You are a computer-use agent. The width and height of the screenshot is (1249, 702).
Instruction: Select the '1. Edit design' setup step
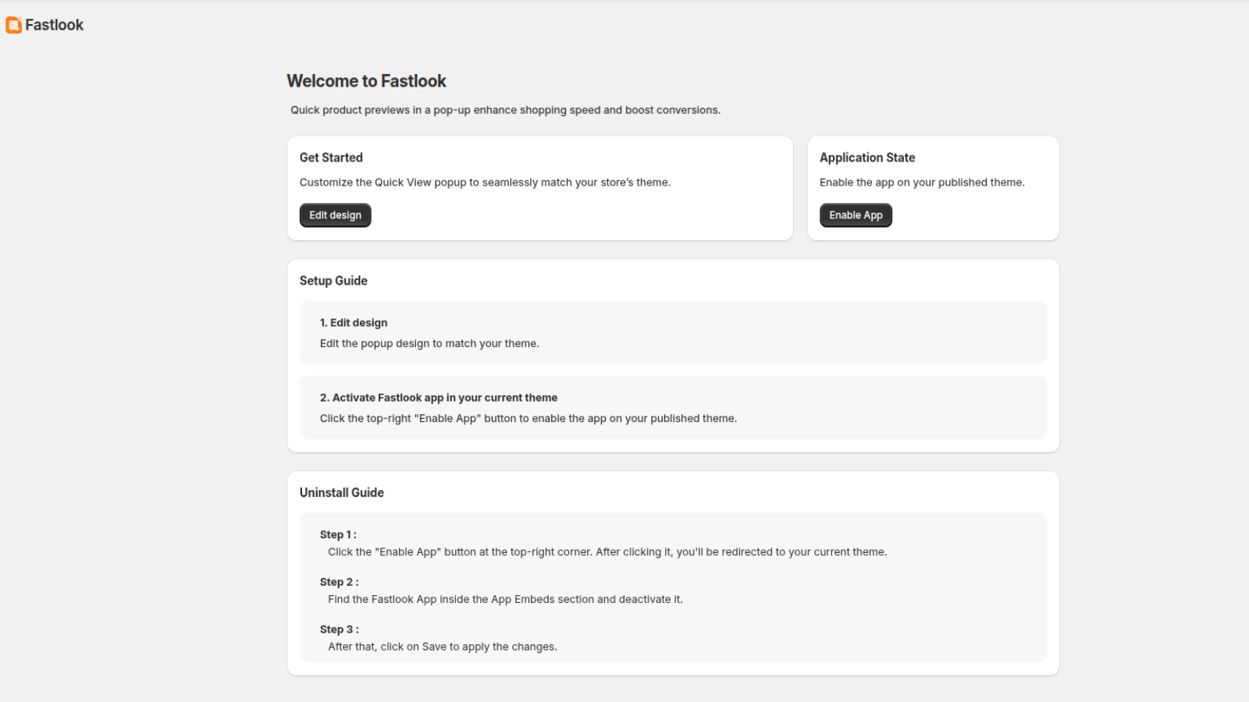click(673, 332)
